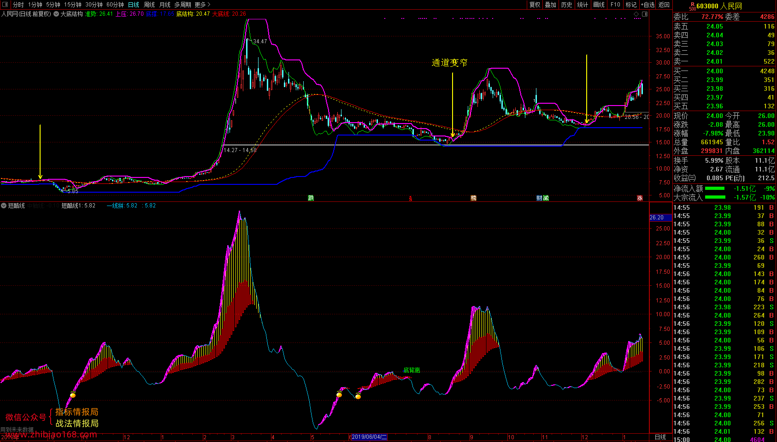Click 卖一 ask price 24.01
The image size is (777, 442).
tap(715, 62)
